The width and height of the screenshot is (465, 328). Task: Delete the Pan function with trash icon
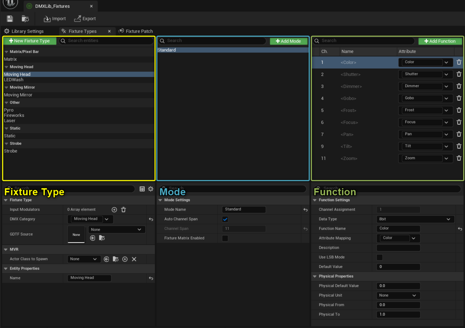(x=459, y=134)
